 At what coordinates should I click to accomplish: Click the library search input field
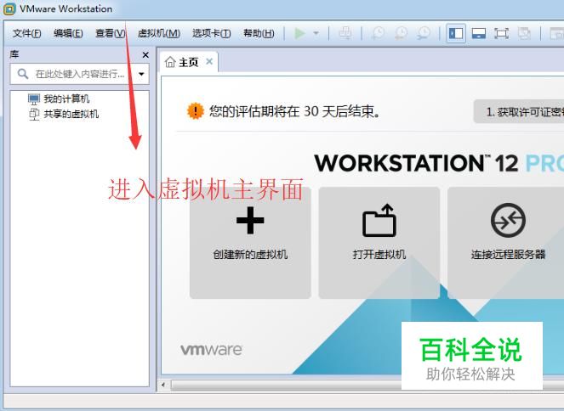(79, 75)
